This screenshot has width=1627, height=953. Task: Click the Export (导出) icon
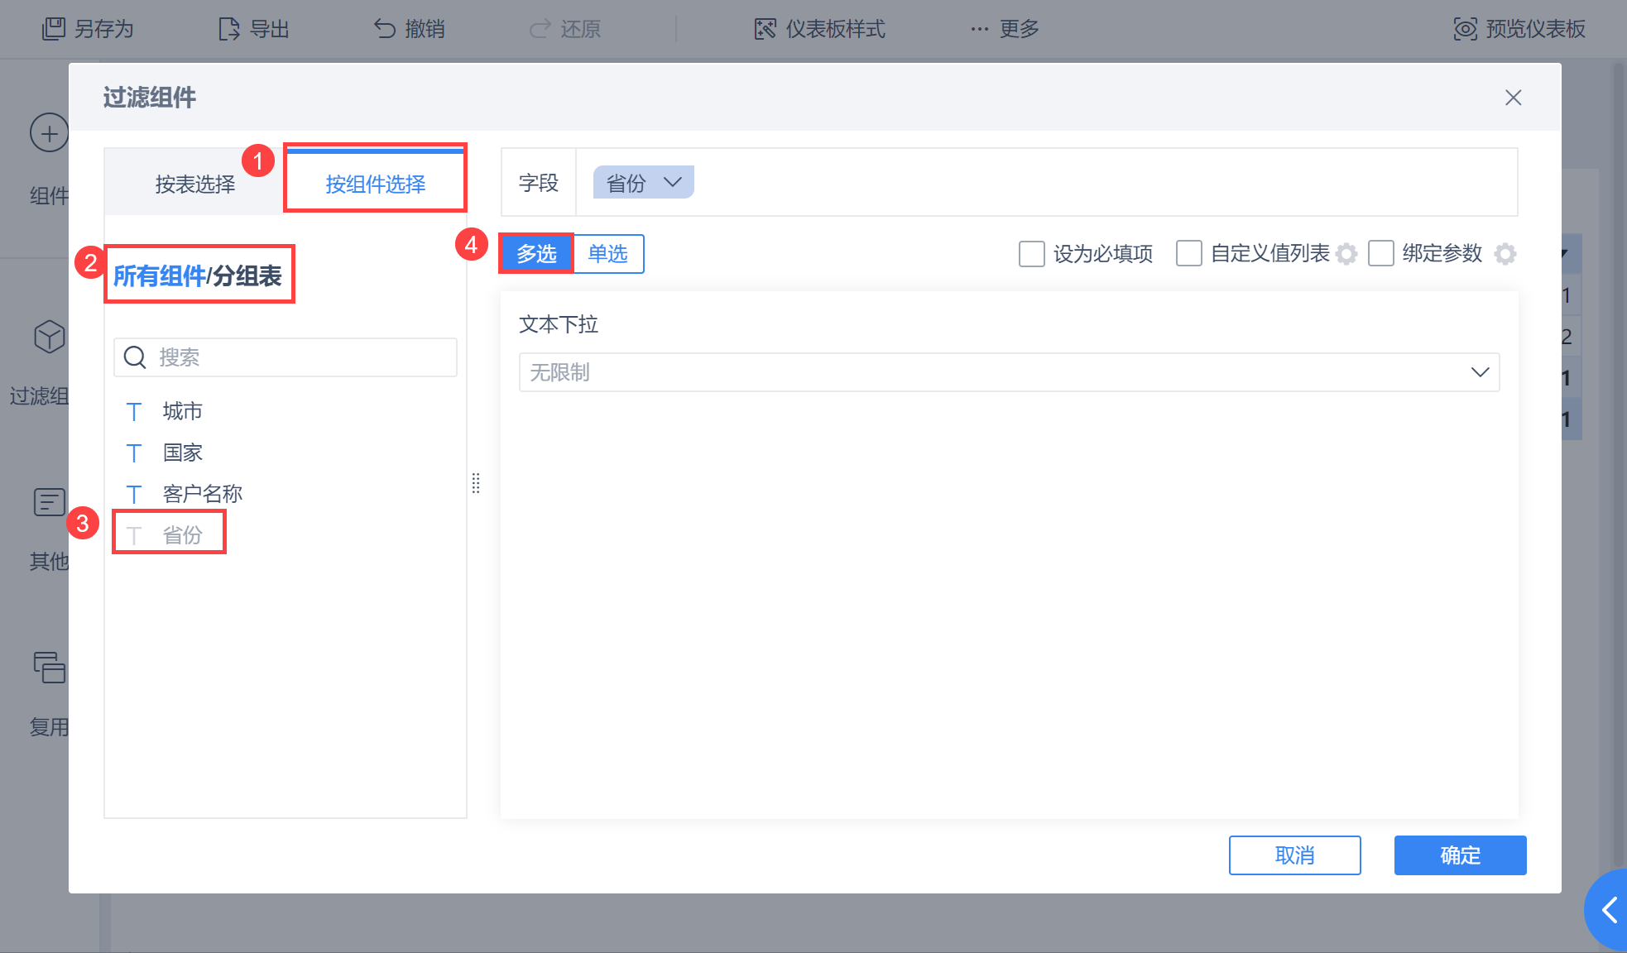[228, 29]
